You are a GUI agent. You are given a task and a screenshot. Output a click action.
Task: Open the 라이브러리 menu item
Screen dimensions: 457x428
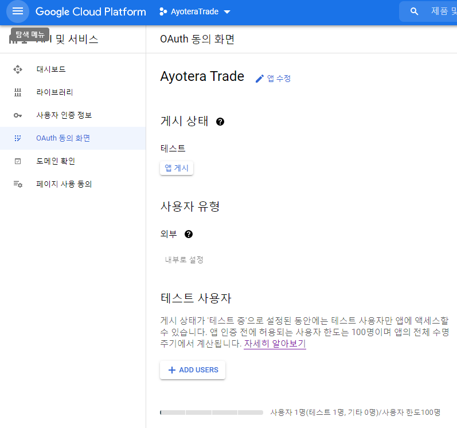[73, 92]
